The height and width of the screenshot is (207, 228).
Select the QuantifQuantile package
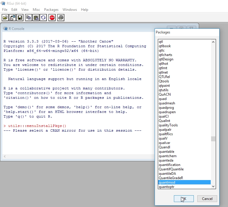point(184,169)
